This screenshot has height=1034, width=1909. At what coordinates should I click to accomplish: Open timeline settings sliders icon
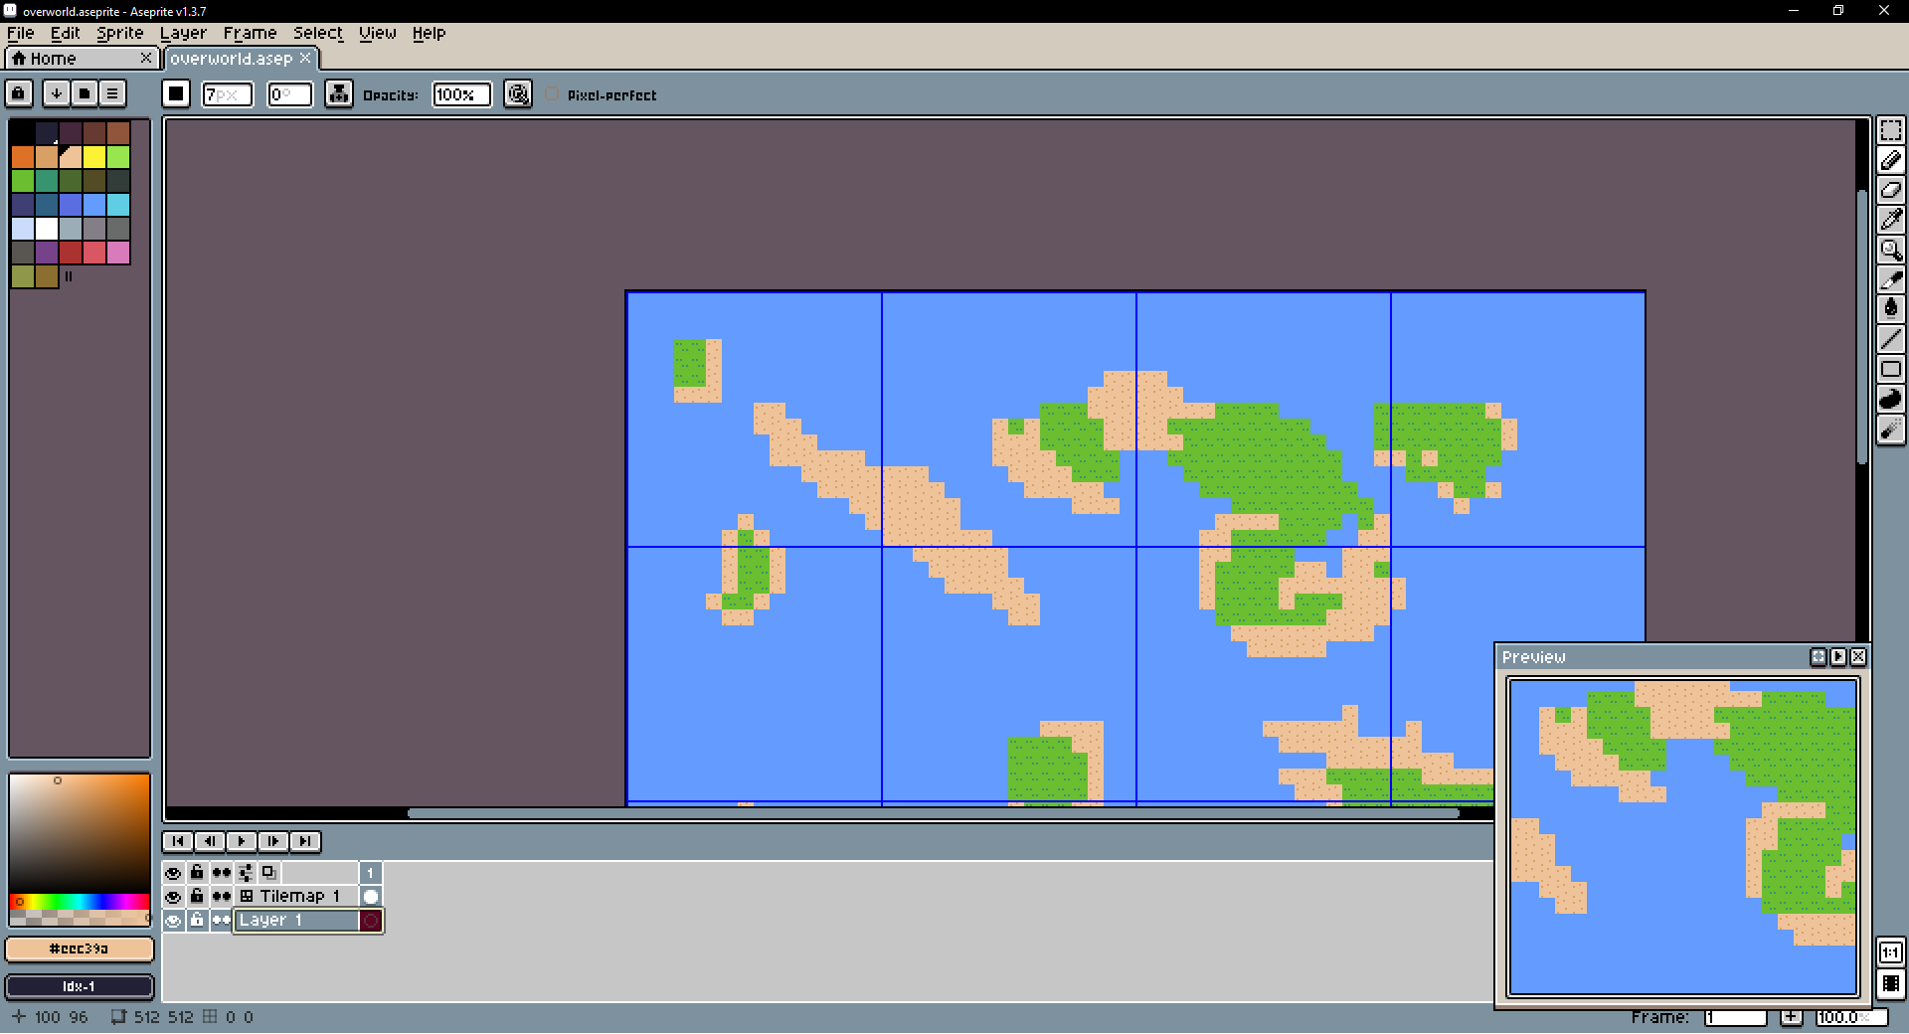pos(246,873)
